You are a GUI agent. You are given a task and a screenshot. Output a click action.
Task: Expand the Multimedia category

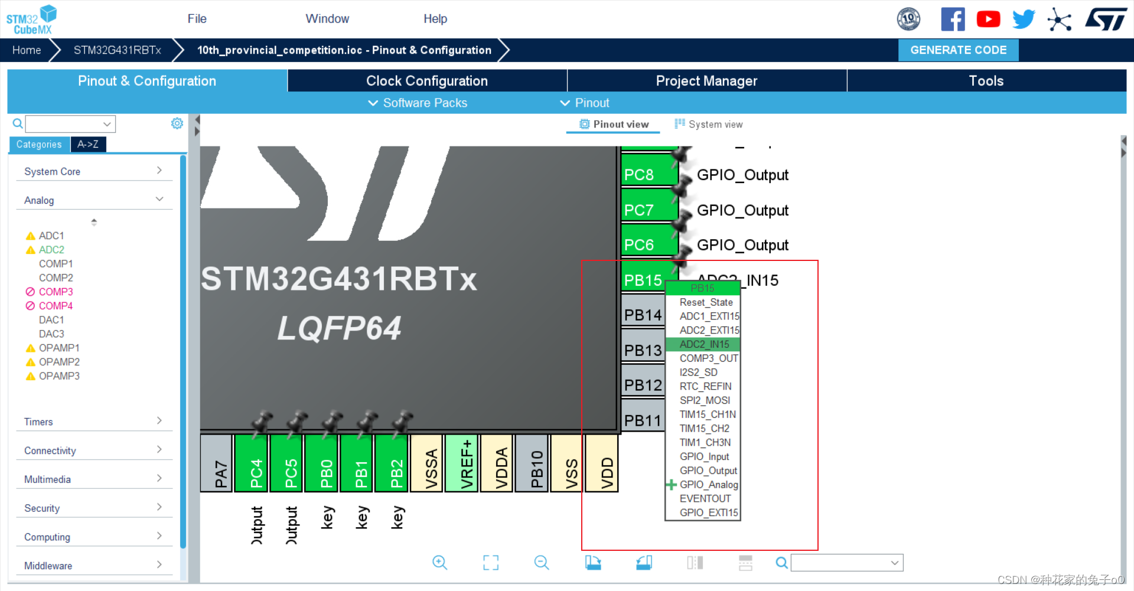point(94,479)
